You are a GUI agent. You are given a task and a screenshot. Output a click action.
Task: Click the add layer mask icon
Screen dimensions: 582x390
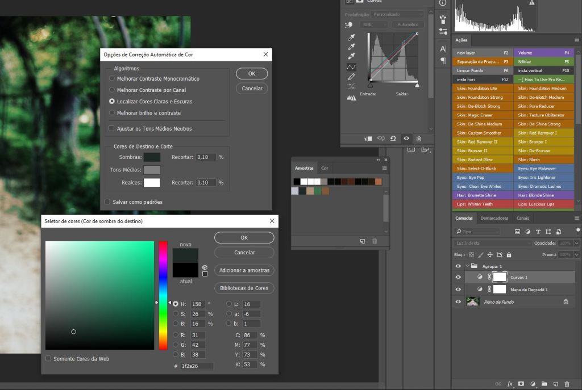[x=521, y=384]
